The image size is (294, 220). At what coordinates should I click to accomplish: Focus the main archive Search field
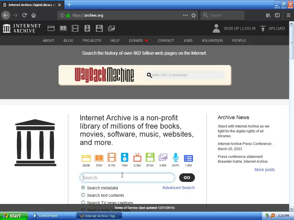click(x=127, y=178)
